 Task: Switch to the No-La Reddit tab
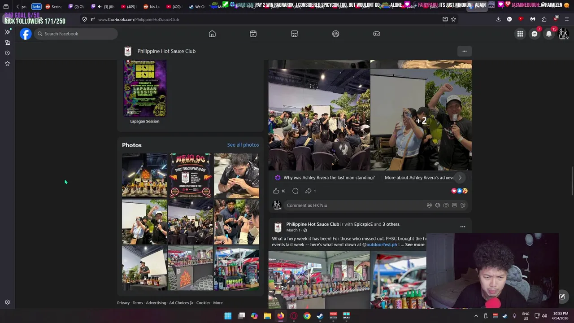152,7
